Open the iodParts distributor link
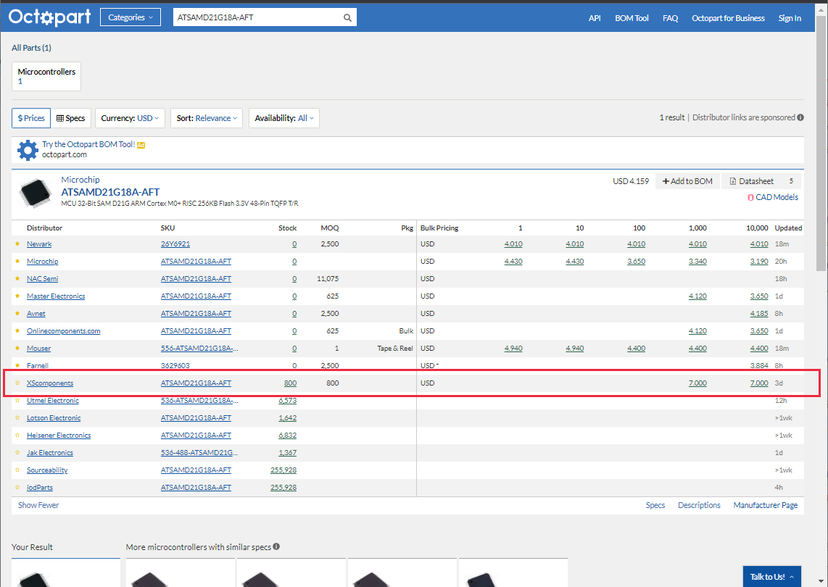This screenshot has height=587, width=828. tap(40, 487)
